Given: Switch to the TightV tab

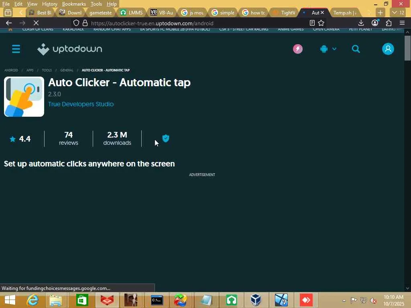Looking at the screenshot, I should pos(284,12).
